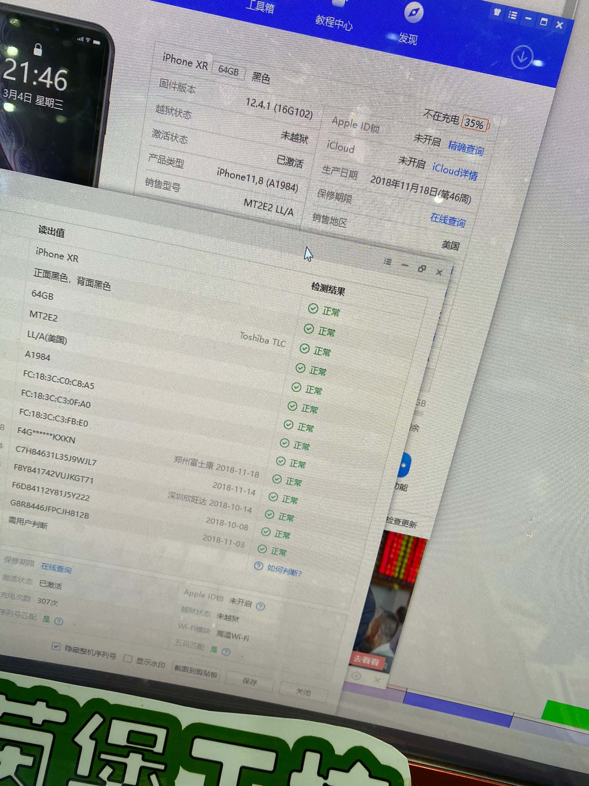
Task: Click the 高温Wi-Fi module value
Action: [233, 636]
